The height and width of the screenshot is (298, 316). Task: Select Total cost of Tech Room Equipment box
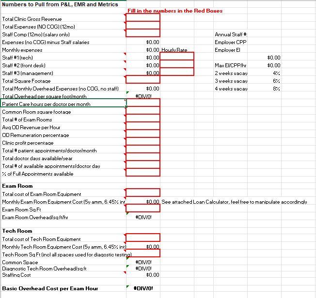[143, 238]
